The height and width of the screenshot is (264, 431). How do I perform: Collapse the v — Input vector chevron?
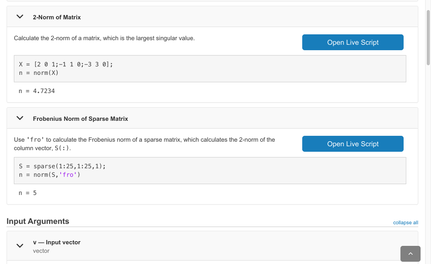click(x=19, y=246)
